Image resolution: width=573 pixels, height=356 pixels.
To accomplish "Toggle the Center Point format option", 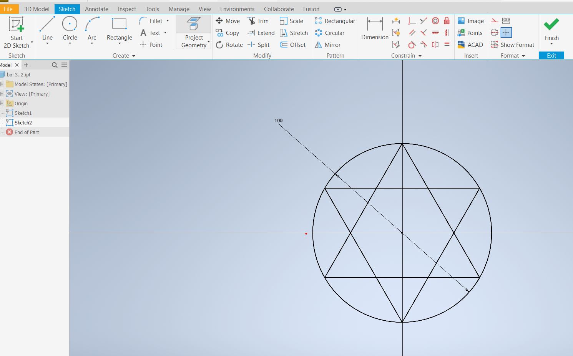I will click(x=506, y=33).
